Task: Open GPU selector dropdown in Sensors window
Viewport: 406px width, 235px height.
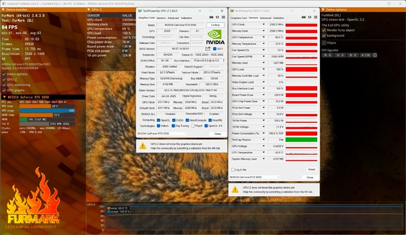Action: [x=278, y=177]
